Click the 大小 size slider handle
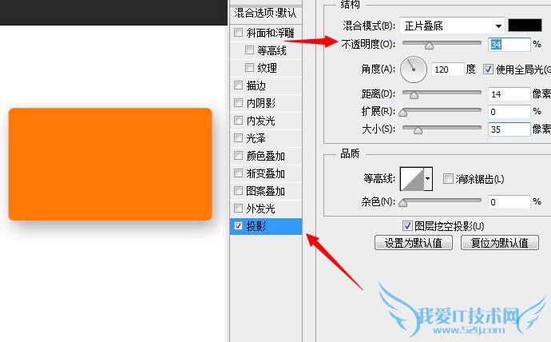Screen dimensions: 551x342 (x=418, y=130)
